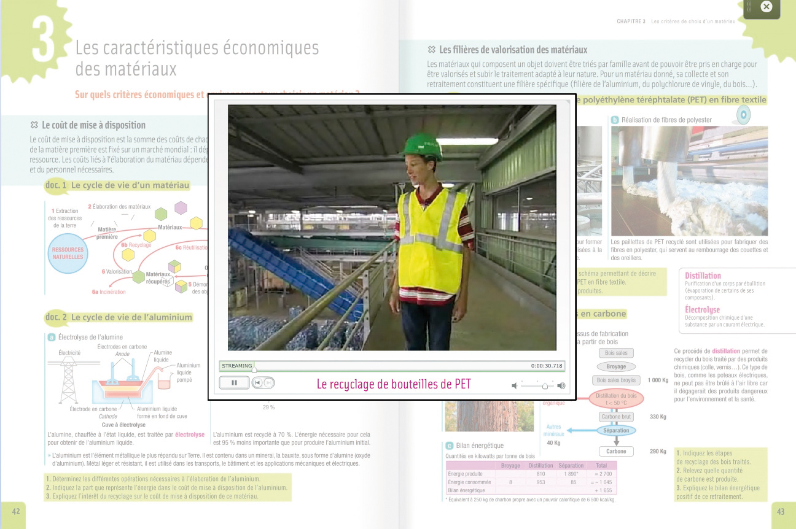
Task: Click the 'Bois sales' flowchart box
Action: pyautogui.click(x=616, y=353)
